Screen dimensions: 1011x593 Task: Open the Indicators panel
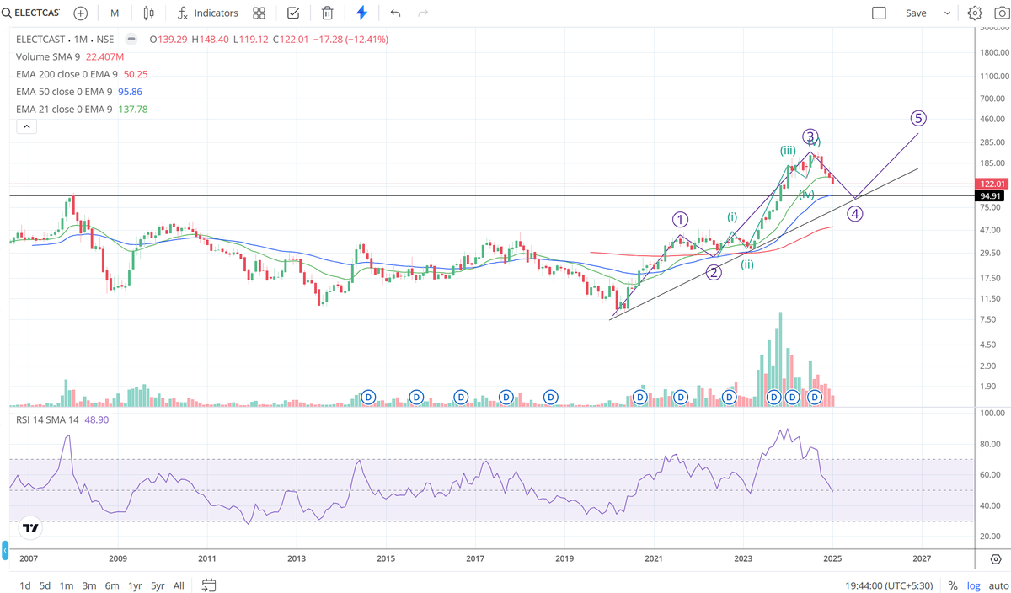tap(208, 13)
